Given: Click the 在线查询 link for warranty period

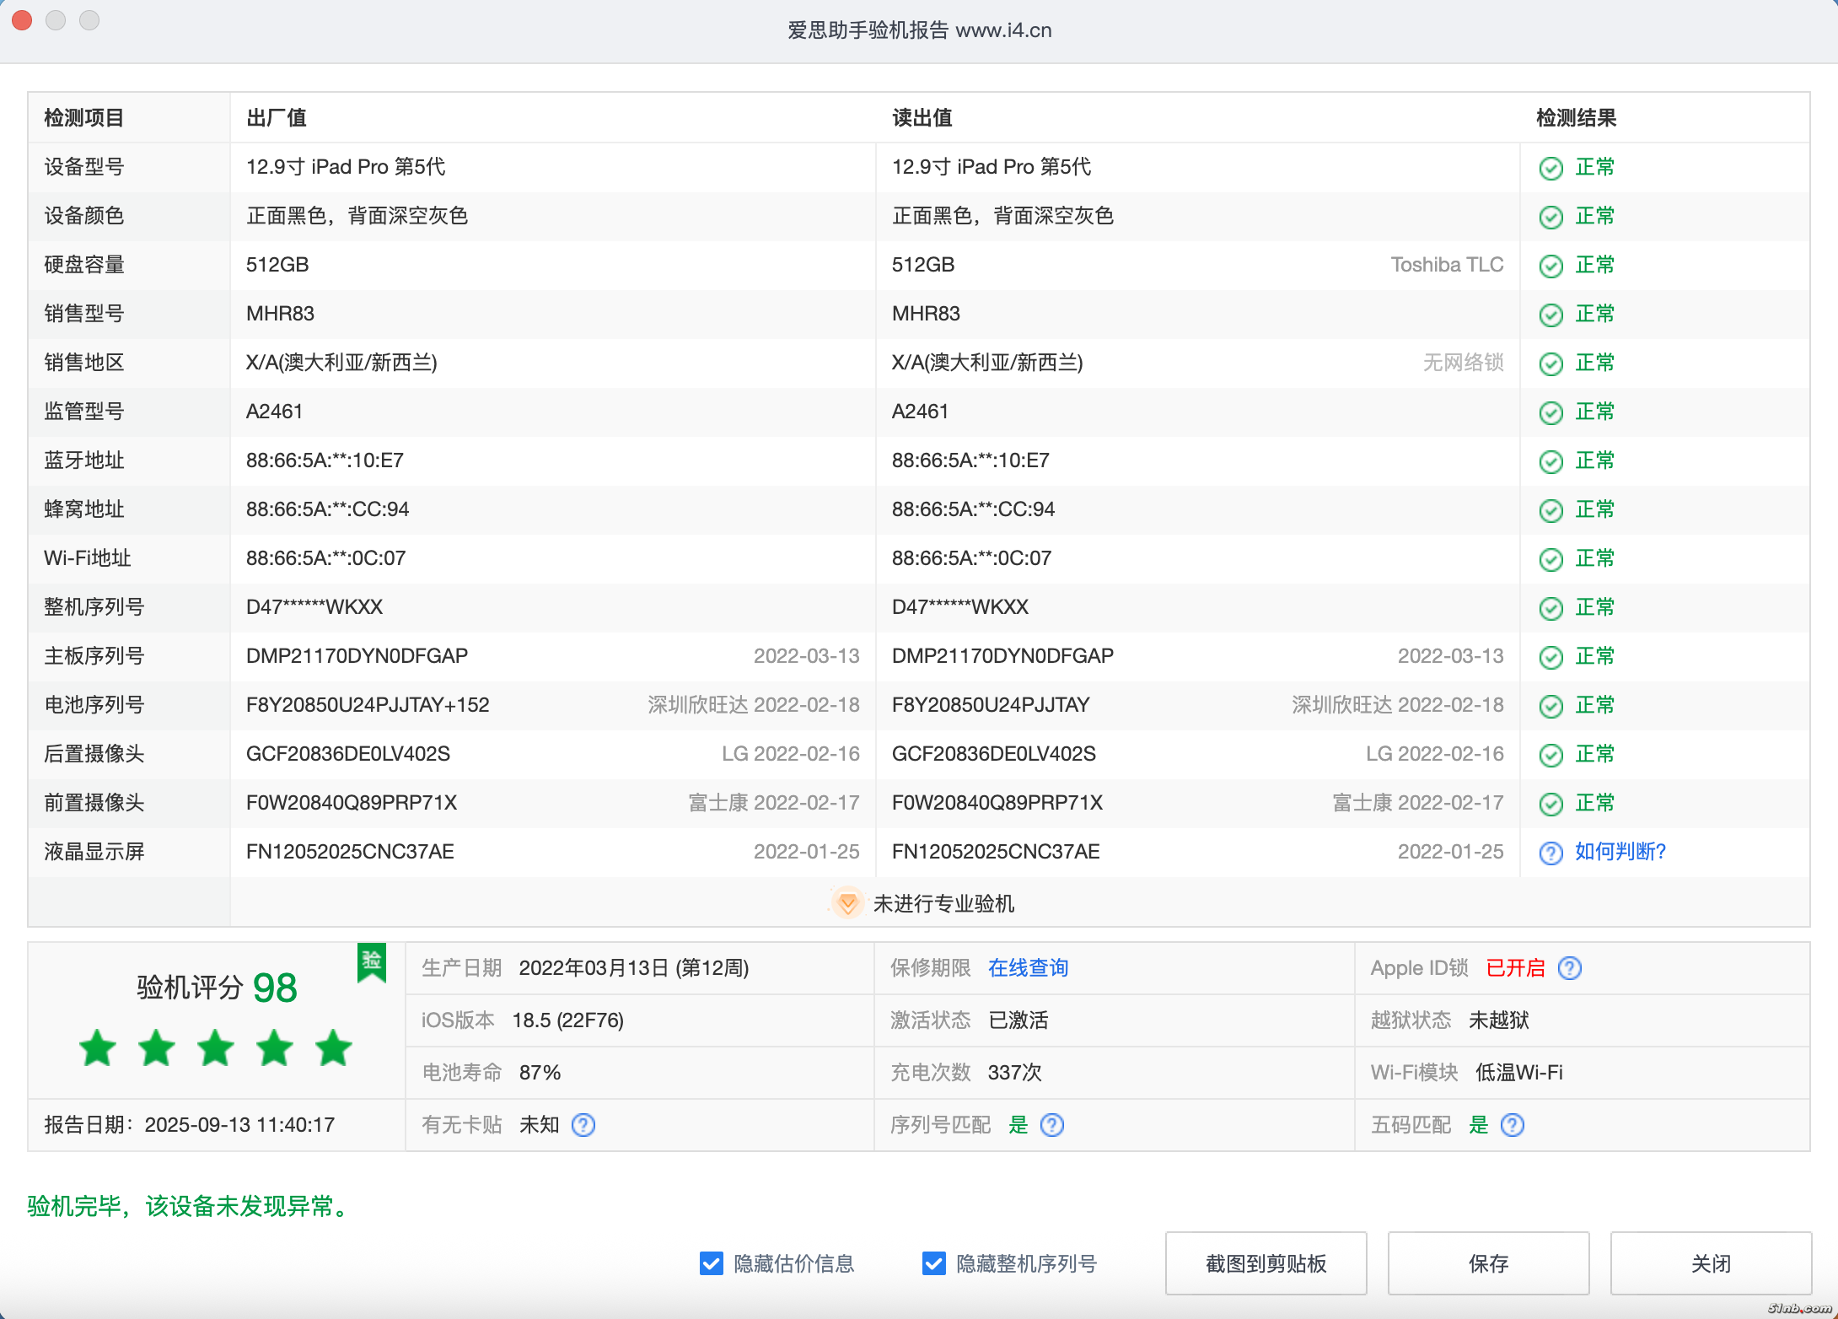Looking at the screenshot, I should [x=1028, y=968].
